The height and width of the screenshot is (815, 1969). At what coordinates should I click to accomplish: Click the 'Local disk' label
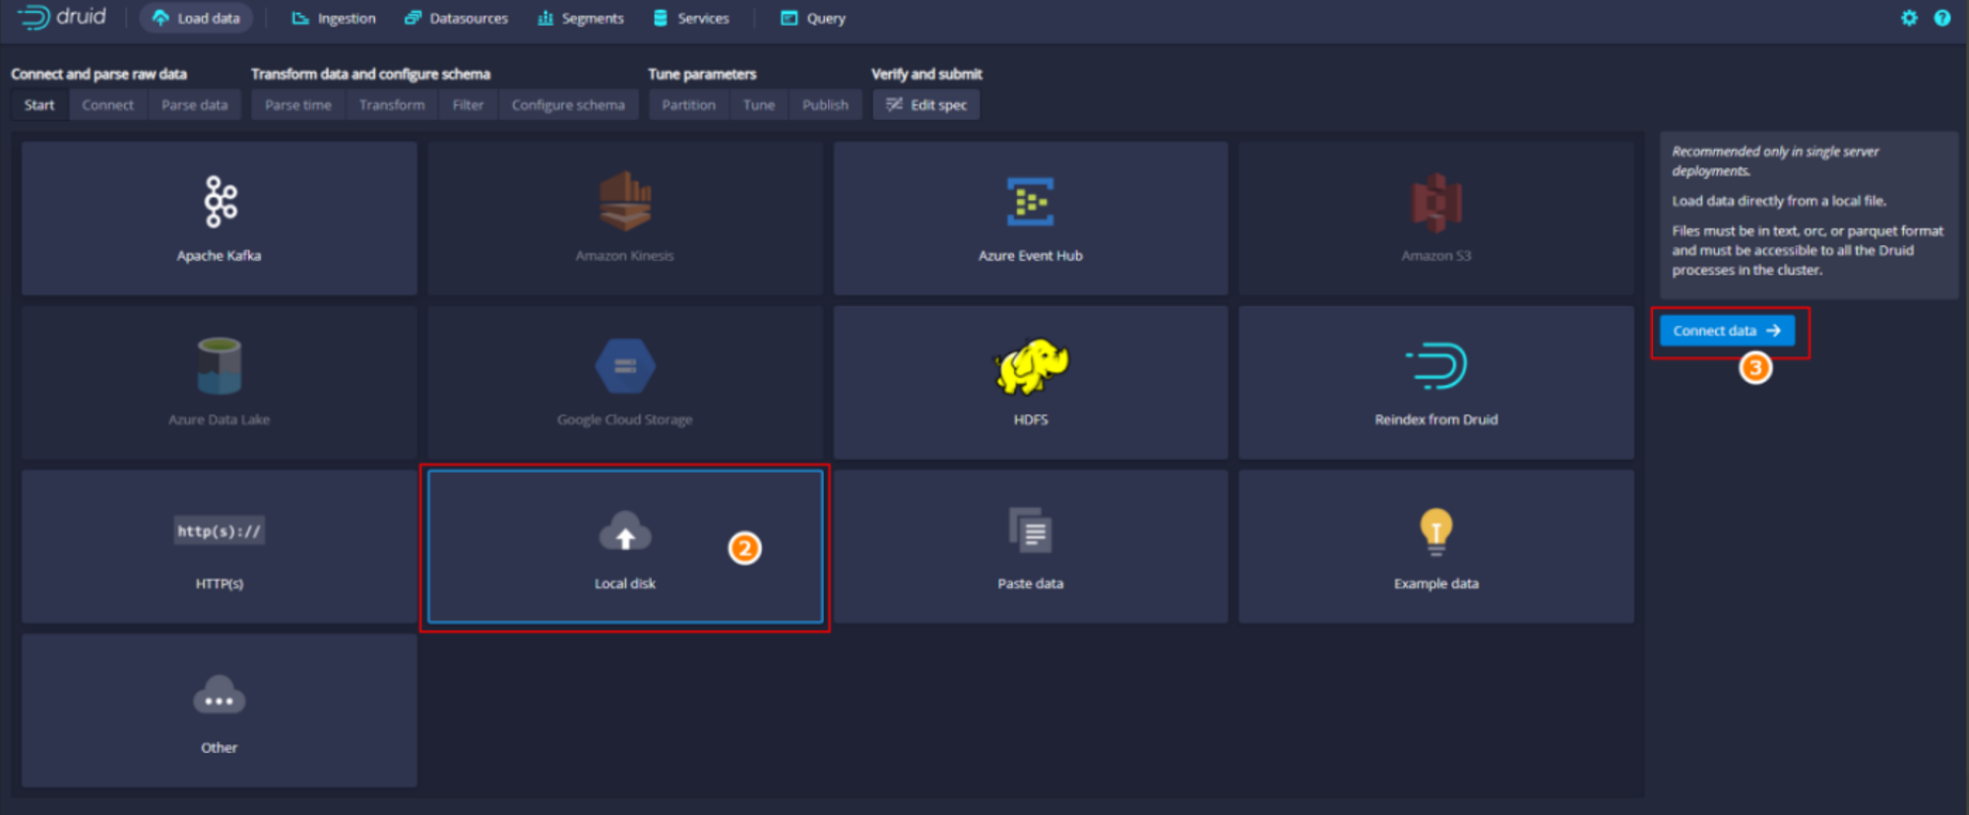pos(625,584)
